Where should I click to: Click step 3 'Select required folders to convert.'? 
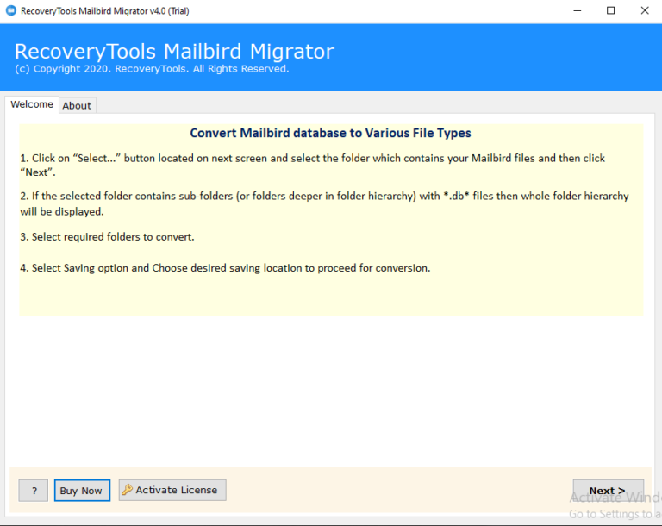[107, 237]
